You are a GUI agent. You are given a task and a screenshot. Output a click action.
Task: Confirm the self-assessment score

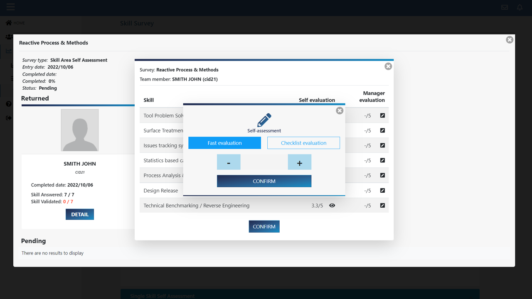point(264,181)
